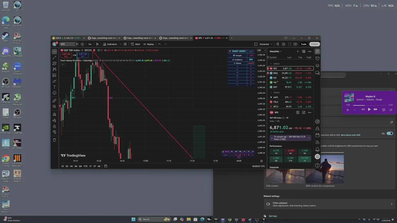Open the Object tree layers icon

point(317,66)
